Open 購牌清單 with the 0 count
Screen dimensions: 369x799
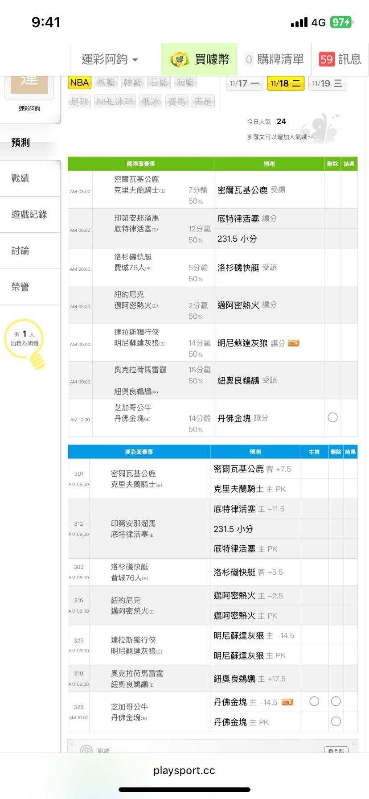[274, 59]
